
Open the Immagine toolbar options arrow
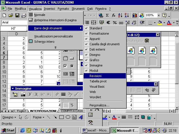click(13, 88)
